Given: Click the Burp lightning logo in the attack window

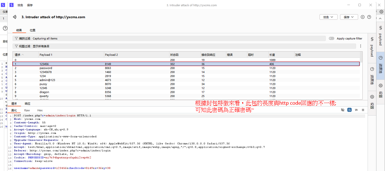Looking at the screenshot, I should [11, 5].
